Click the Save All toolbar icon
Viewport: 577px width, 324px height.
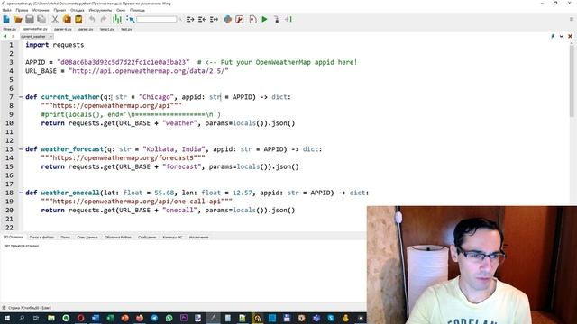coord(41,19)
